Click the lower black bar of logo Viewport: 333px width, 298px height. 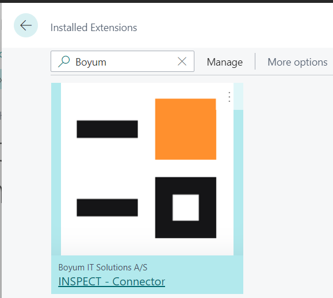pyautogui.click(x=107, y=208)
